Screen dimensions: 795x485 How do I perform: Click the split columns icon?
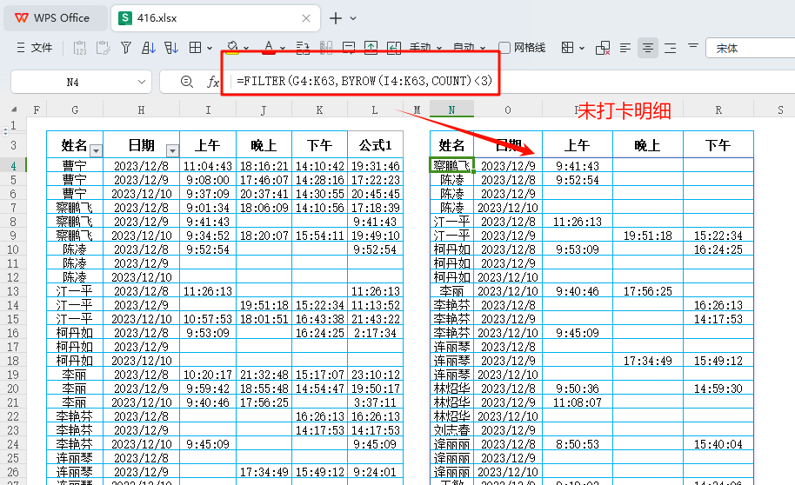(326, 48)
